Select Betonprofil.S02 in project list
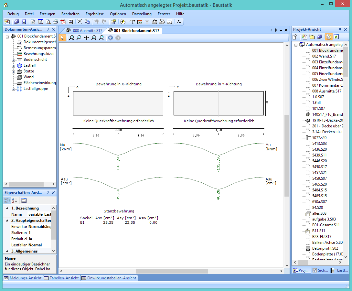The image size is (352, 291). click(325, 248)
